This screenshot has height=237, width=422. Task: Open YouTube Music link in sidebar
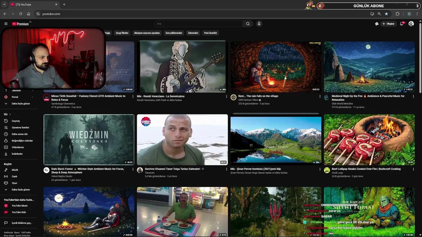19,206
